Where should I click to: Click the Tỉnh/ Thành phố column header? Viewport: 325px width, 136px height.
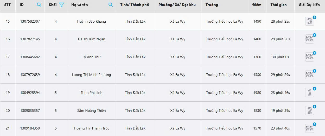[135, 5]
